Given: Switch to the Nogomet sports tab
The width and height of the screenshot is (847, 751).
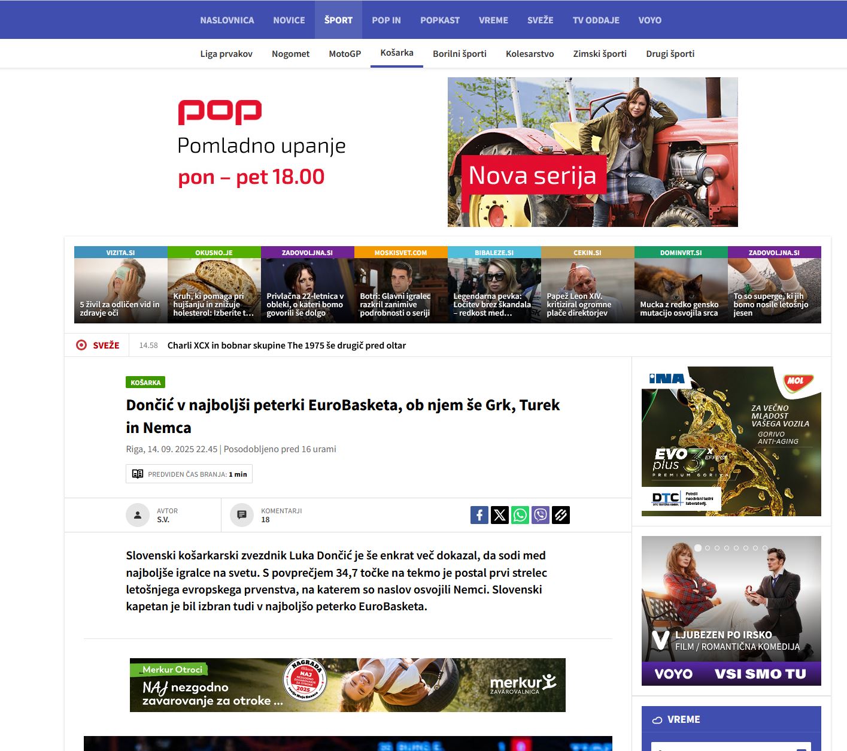Looking at the screenshot, I should [x=290, y=54].
